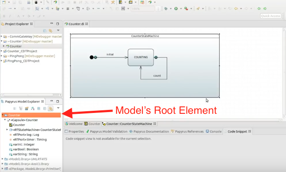Select the varBool : Boolean attribute

pyautogui.click(x=24, y=149)
